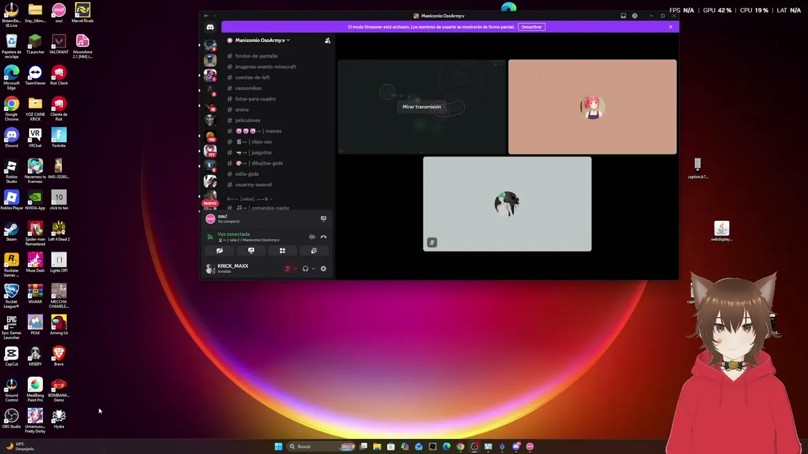This screenshot has width=808, height=454.
Task: Open osu! from the taskbar
Action: pyautogui.click(x=530, y=446)
